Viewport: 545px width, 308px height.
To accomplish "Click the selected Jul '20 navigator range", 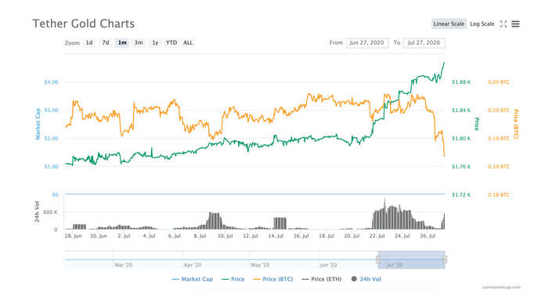I will tap(412, 259).
